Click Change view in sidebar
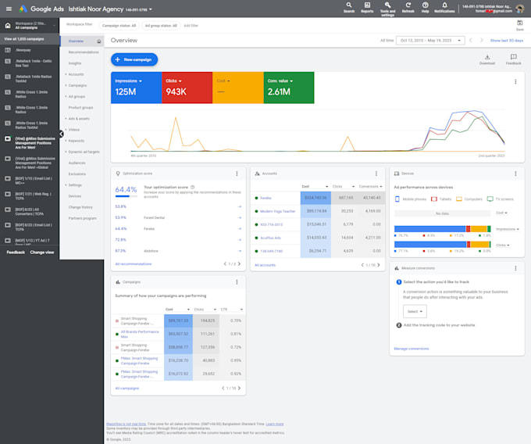 click(42, 252)
